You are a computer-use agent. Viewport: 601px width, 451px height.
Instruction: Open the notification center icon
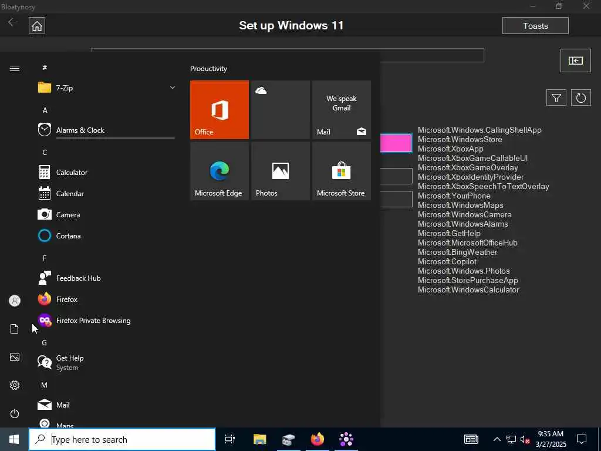click(582, 439)
